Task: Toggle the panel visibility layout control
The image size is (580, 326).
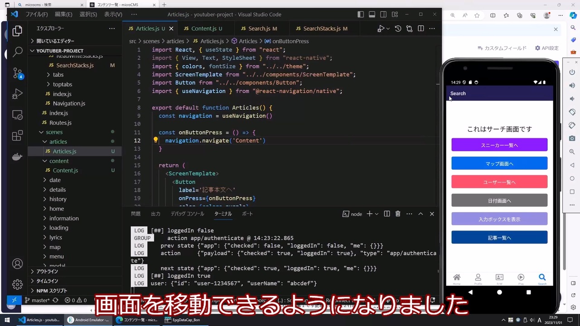Action: point(372,14)
